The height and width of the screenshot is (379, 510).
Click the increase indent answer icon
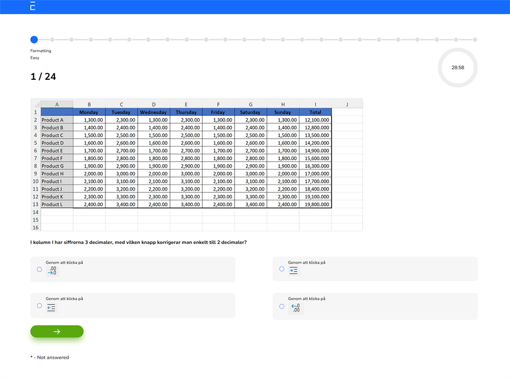coord(294,270)
